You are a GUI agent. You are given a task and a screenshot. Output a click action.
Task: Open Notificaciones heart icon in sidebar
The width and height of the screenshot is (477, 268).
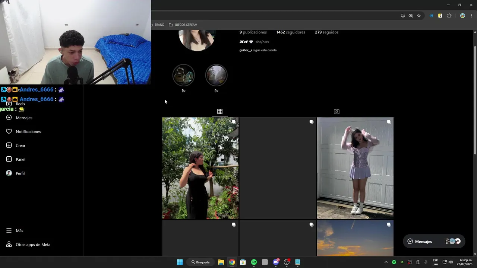[x=9, y=131]
